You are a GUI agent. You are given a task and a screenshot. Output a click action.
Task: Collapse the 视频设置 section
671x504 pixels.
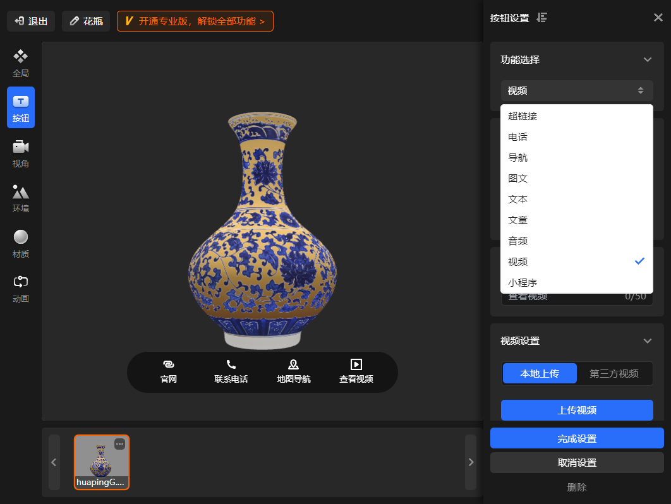647,340
